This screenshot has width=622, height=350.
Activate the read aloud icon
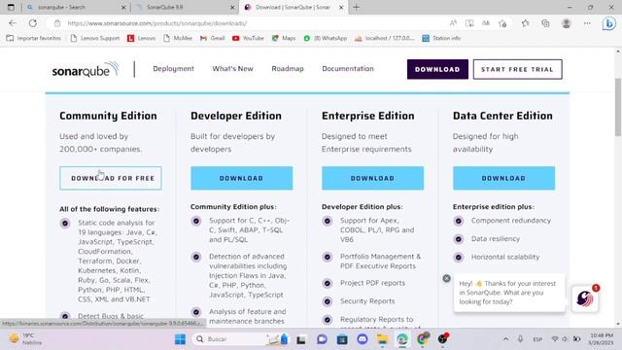[453, 23]
